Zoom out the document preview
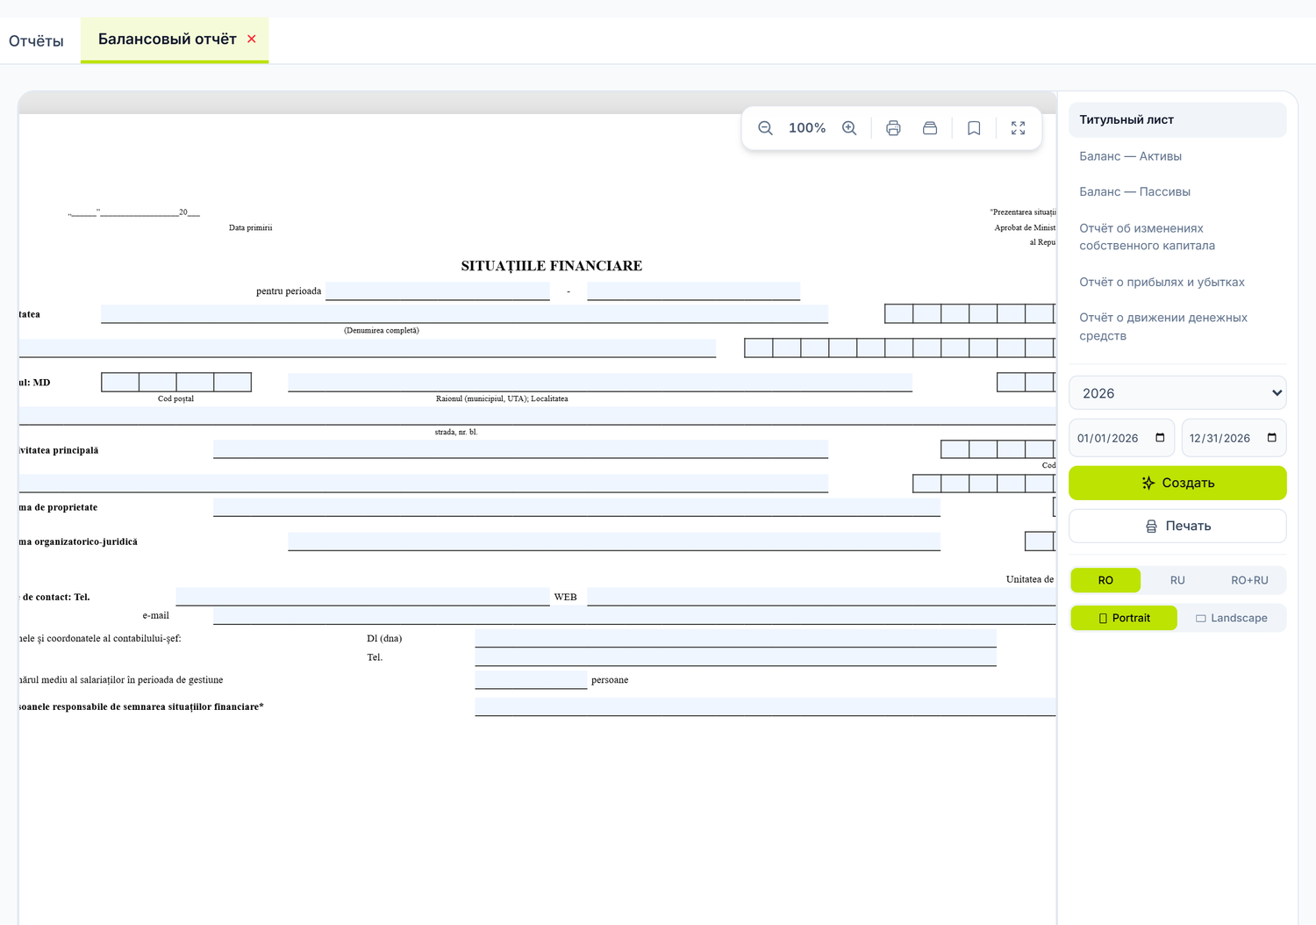This screenshot has height=925, width=1316. 765,128
